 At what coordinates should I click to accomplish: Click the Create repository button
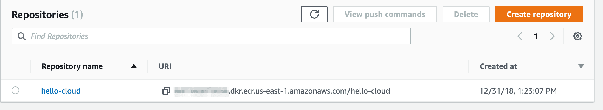point(539,14)
